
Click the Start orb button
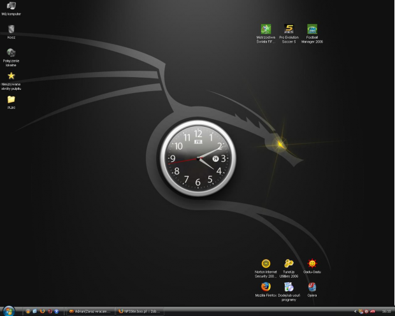coord(9,311)
